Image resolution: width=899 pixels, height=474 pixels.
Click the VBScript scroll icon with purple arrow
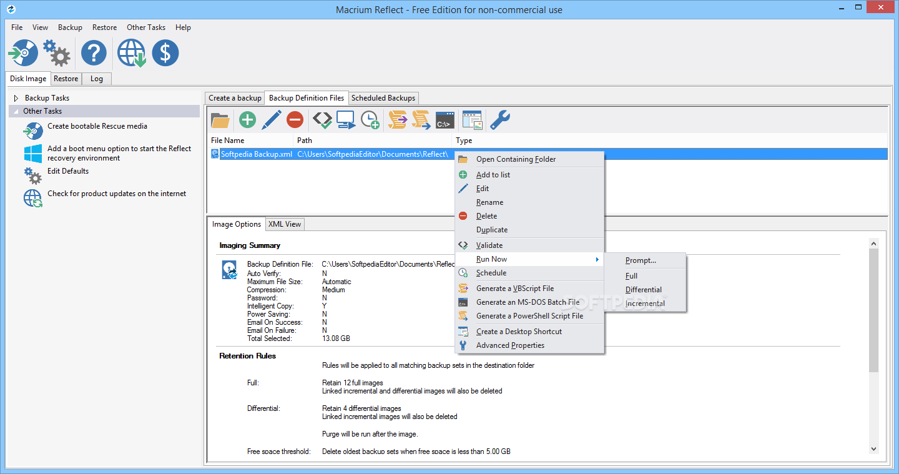click(398, 119)
